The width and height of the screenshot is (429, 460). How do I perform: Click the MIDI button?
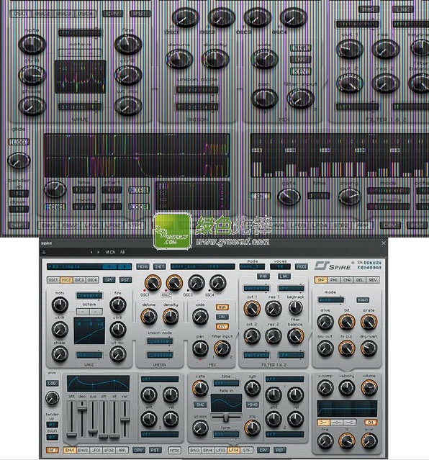click(301, 266)
